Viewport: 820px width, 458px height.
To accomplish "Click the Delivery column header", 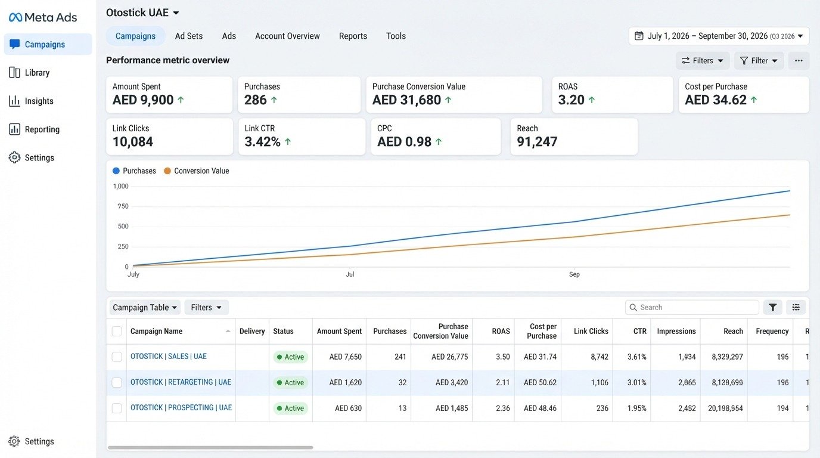I will point(252,331).
